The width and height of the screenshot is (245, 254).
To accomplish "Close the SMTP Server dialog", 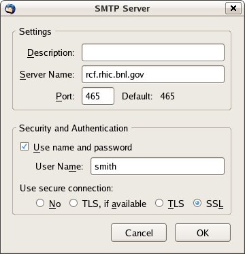I will [x=233, y=8].
